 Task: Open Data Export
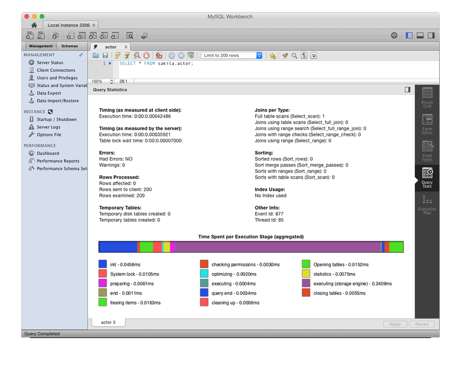tap(49, 93)
